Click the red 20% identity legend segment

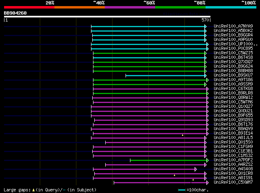pyautogui.click(x=29, y=7)
